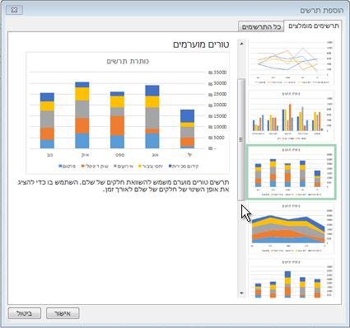Image resolution: width=350 pixels, height=328 pixels.
Task: Click the אוג category label
Action: click(x=156, y=155)
